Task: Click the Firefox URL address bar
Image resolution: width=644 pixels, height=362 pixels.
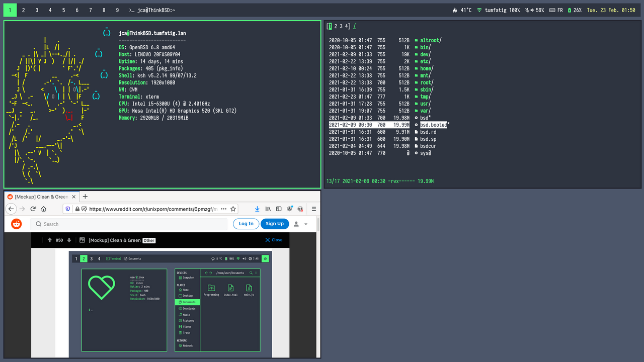Action: pyautogui.click(x=151, y=209)
